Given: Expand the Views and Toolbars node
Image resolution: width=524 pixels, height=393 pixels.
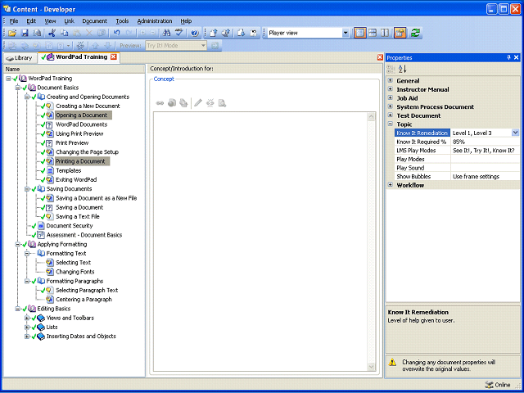Looking at the screenshot, I should tap(27, 318).
